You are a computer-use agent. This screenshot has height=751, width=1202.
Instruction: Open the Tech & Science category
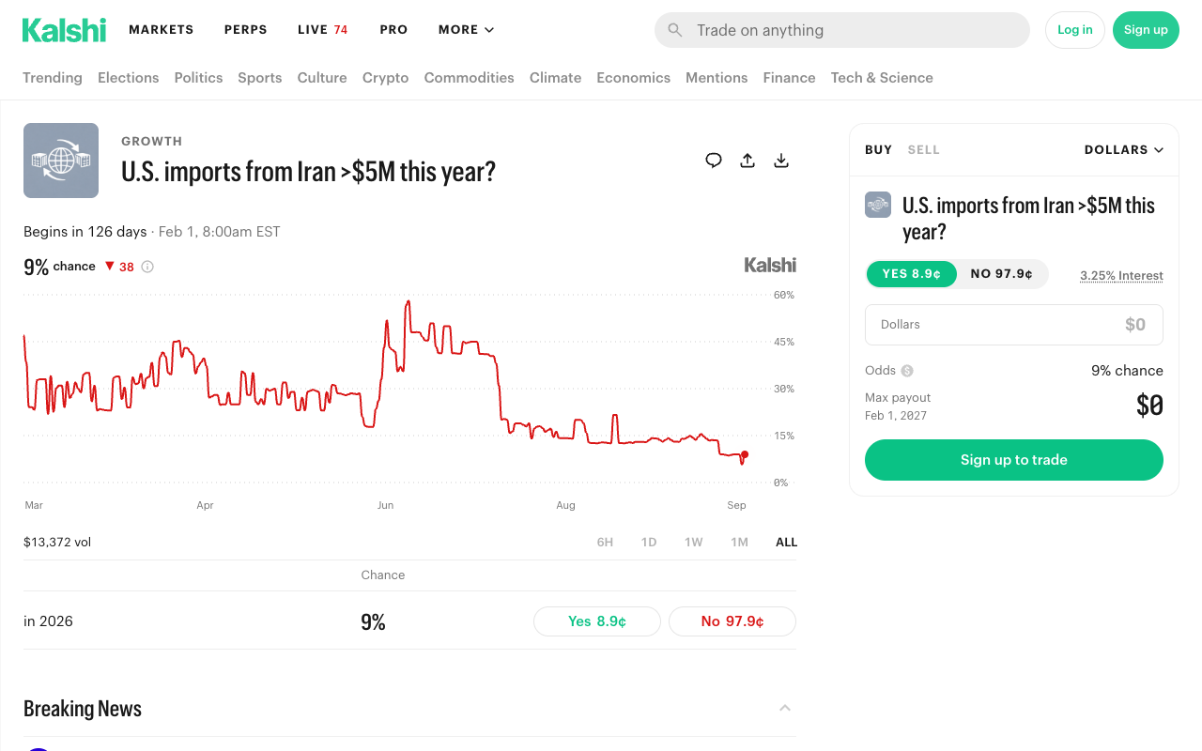pyautogui.click(x=882, y=78)
